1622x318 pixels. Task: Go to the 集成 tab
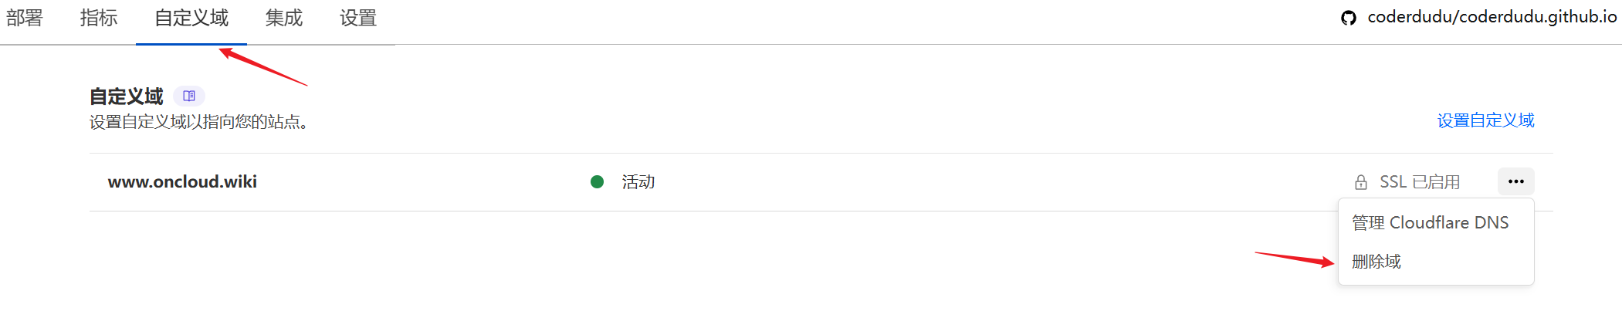(284, 18)
